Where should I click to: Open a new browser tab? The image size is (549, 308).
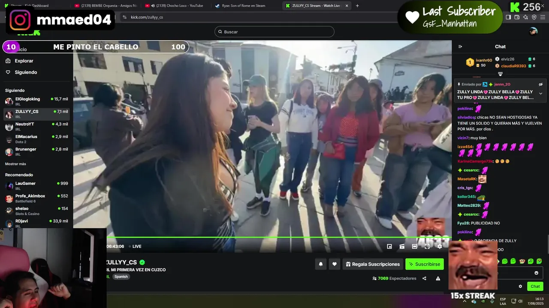tap(357, 6)
